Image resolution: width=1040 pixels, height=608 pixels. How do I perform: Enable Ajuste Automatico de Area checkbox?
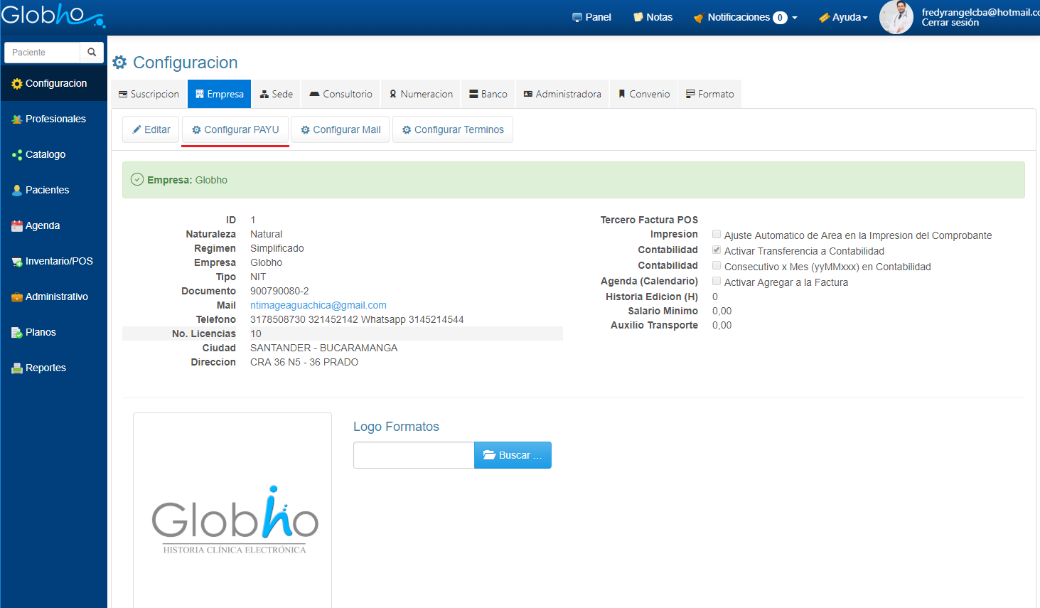coord(717,235)
